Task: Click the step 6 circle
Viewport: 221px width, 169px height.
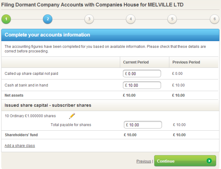Action: (x=214, y=19)
